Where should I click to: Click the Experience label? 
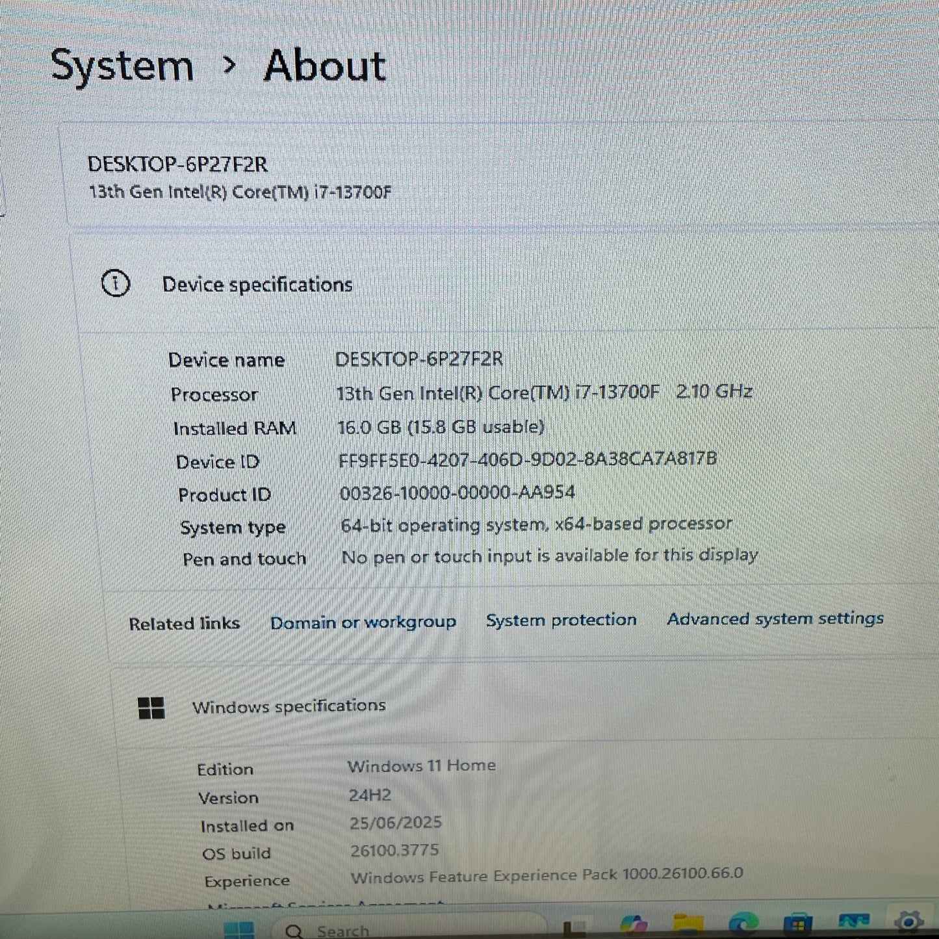(248, 882)
